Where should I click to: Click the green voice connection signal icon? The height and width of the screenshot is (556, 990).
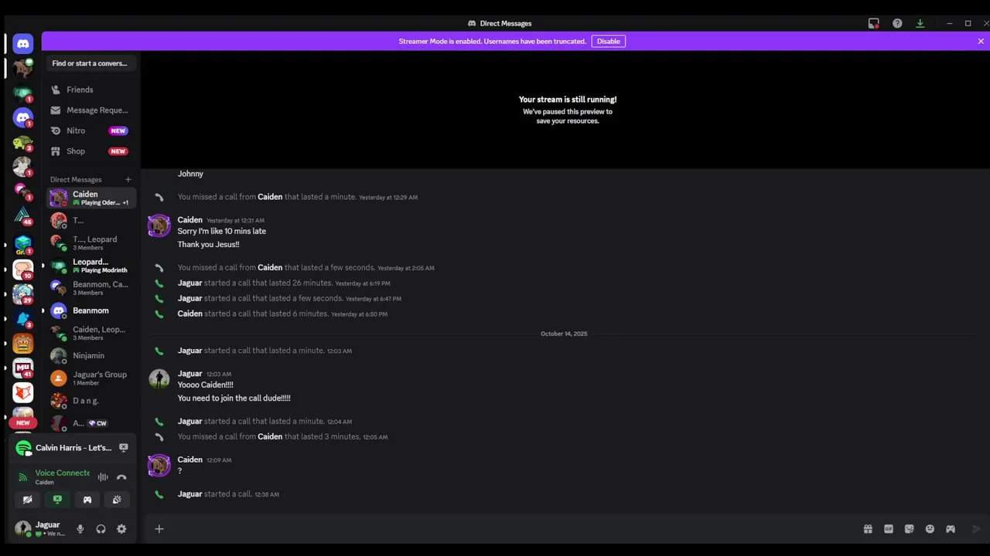pos(22,477)
